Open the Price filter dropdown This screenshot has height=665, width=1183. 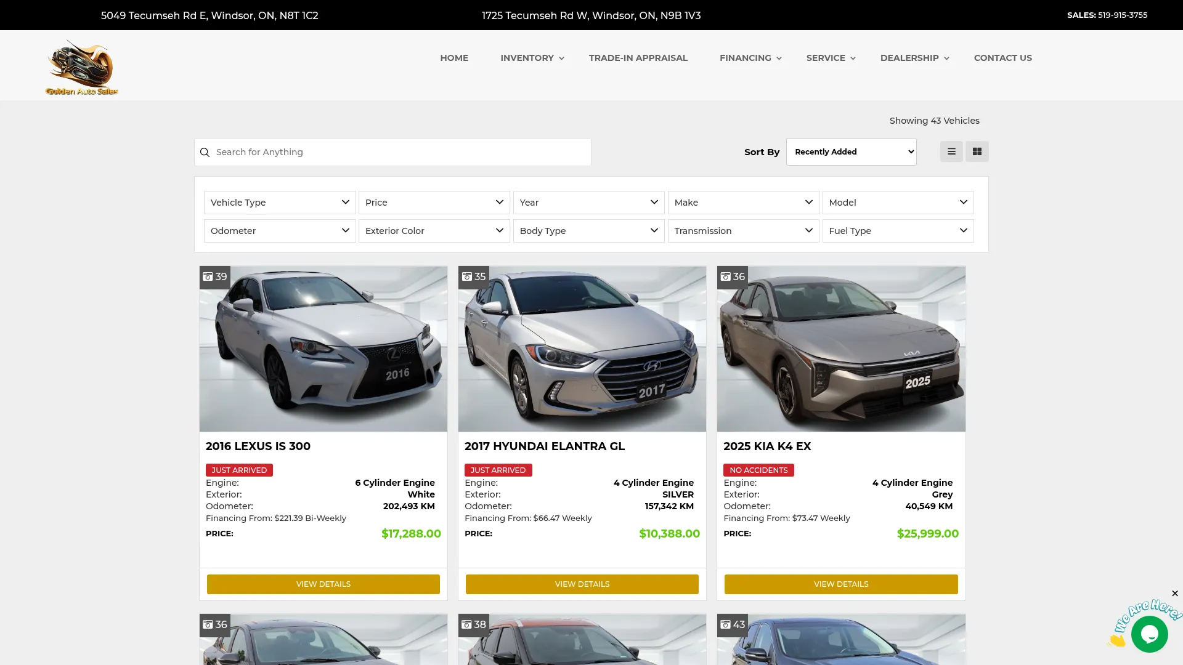434,203
